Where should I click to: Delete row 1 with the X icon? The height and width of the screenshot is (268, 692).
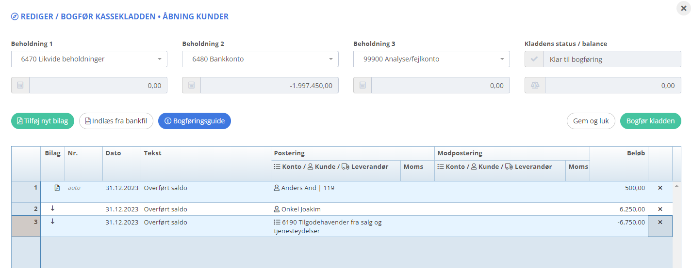point(659,188)
